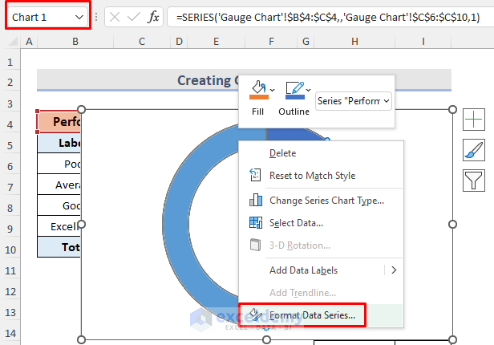Screen dimensions: 494x345
Task: Click the chart's top-left selection handle
Action: 81,109
